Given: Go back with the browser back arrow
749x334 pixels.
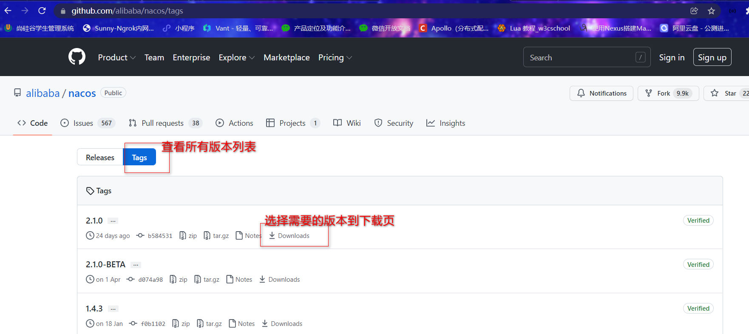Looking at the screenshot, I should tap(8, 11).
